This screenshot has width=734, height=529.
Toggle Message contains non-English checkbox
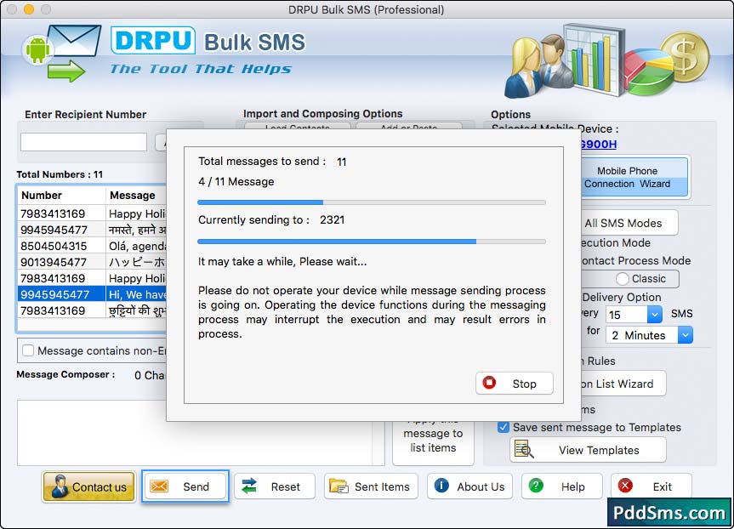[28, 350]
